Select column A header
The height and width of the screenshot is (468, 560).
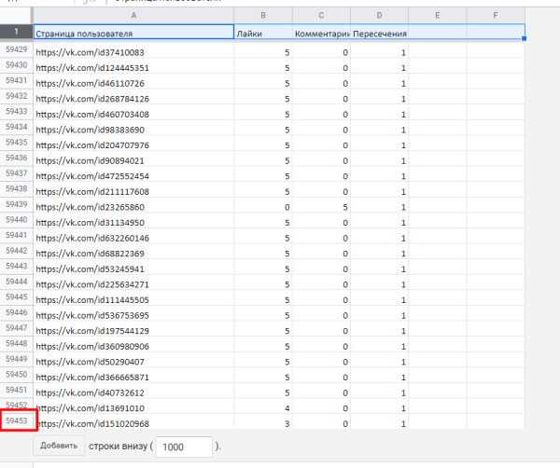[x=133, y=15]
